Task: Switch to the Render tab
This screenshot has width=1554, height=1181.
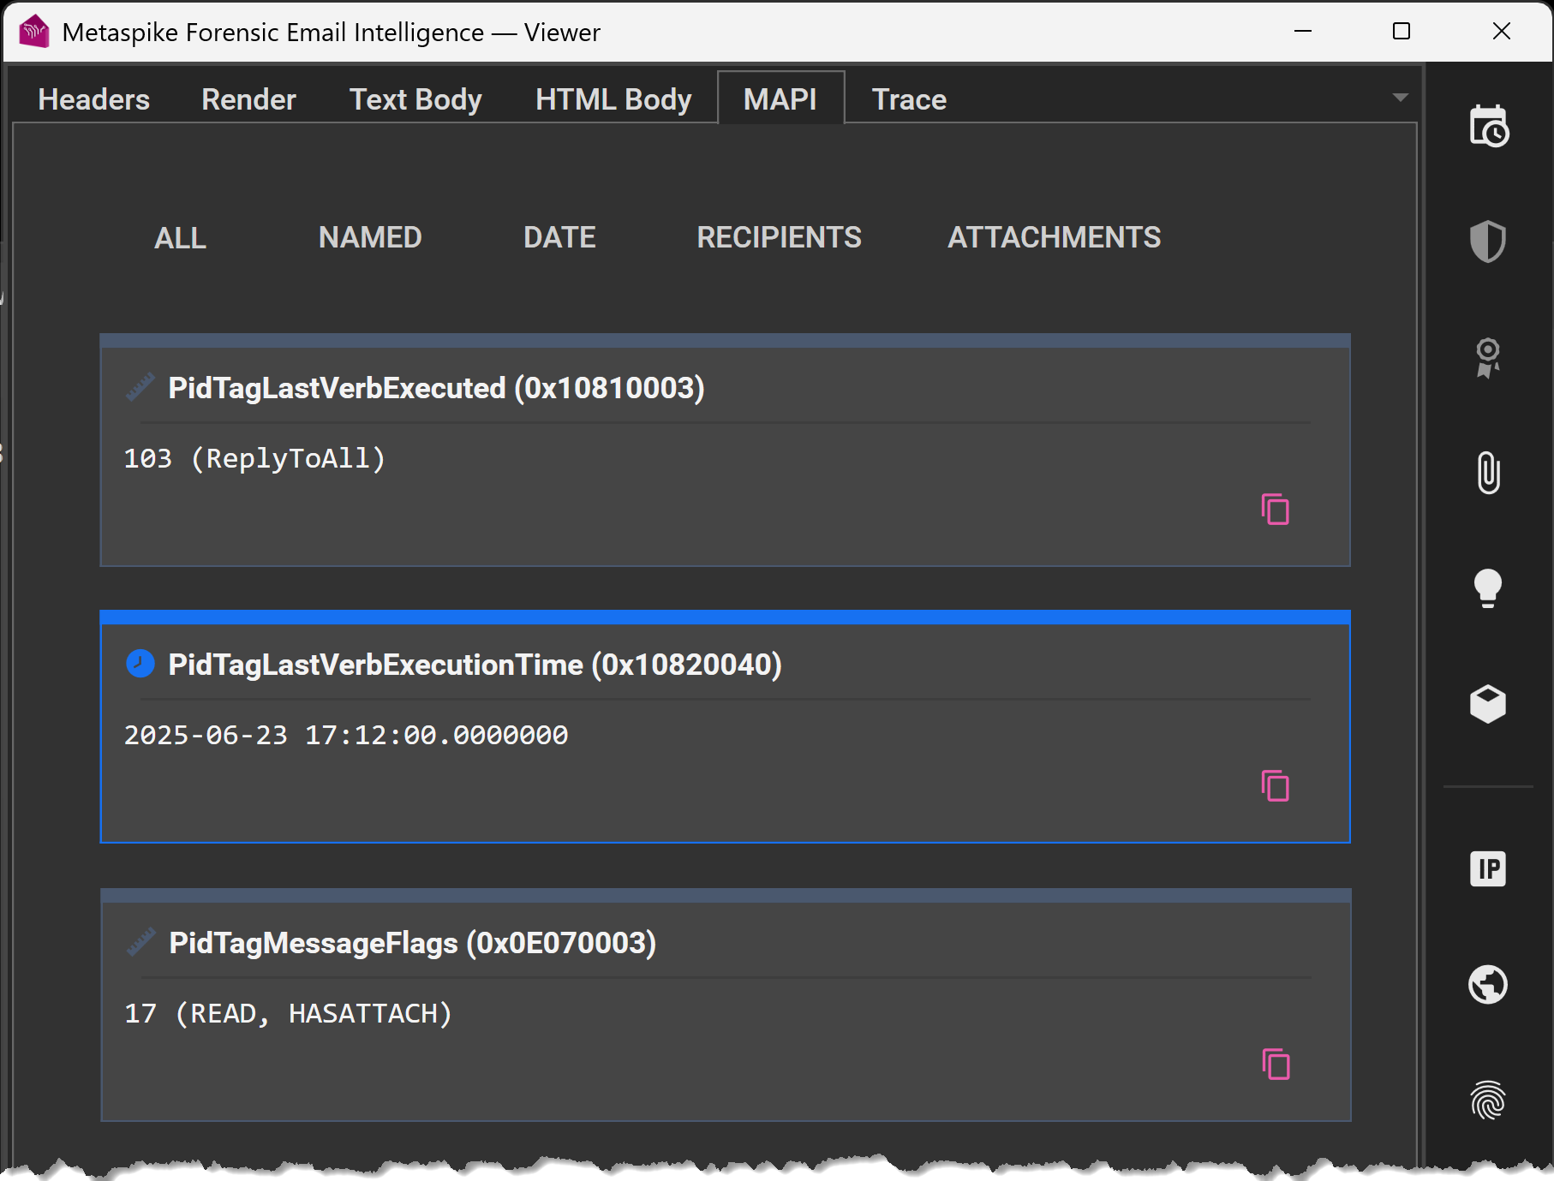Action: [x=248, y=99]
